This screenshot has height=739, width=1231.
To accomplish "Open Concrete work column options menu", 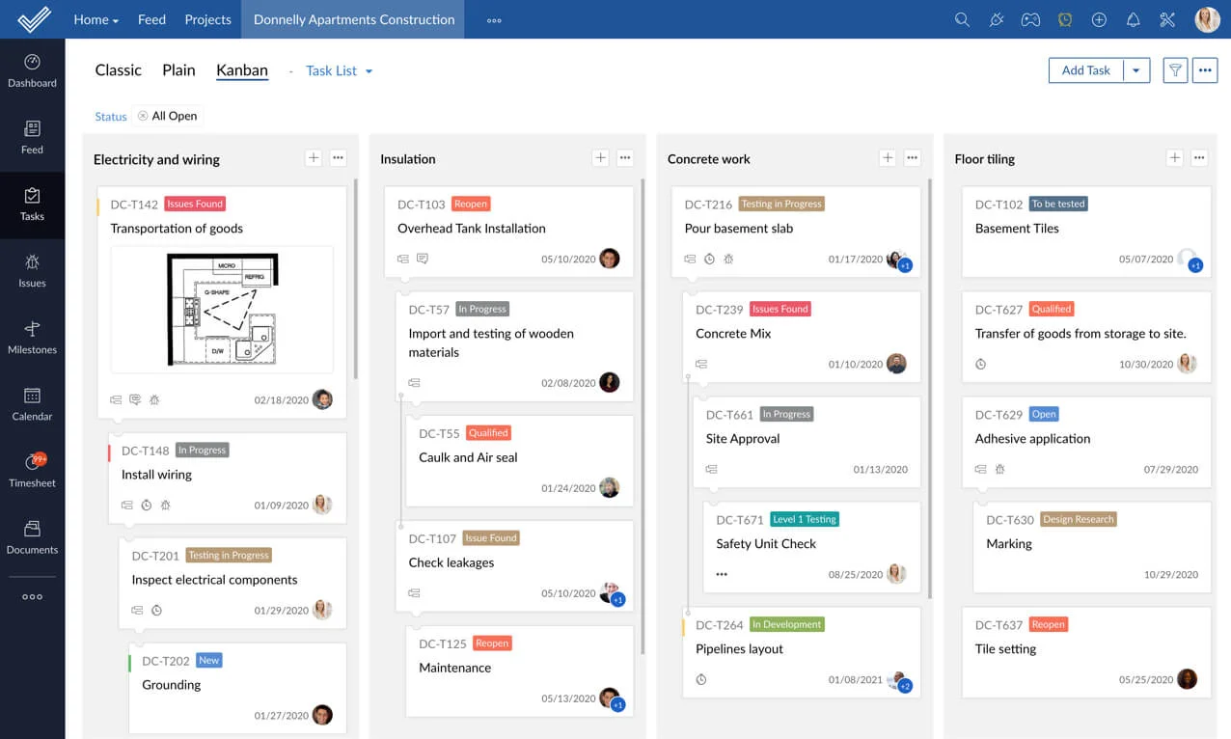I will click(913, 158).
